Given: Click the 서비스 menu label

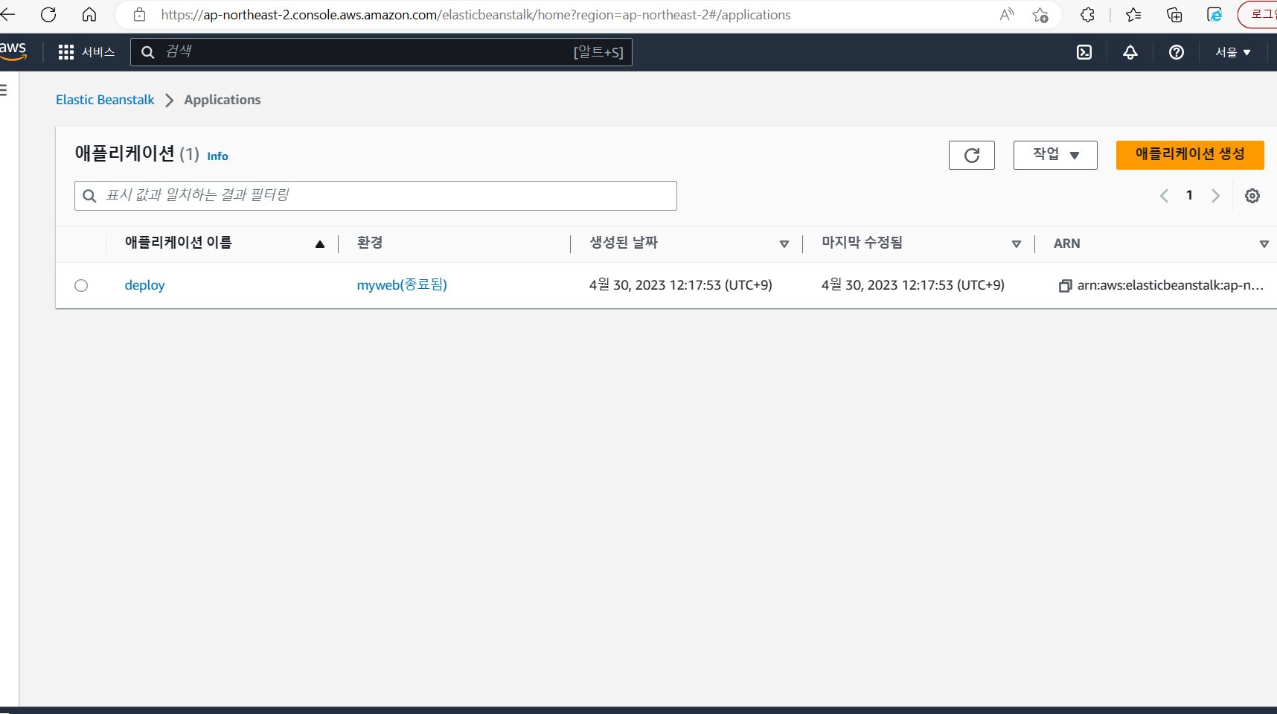Looking at the screenshot, I should click(98, 52).
